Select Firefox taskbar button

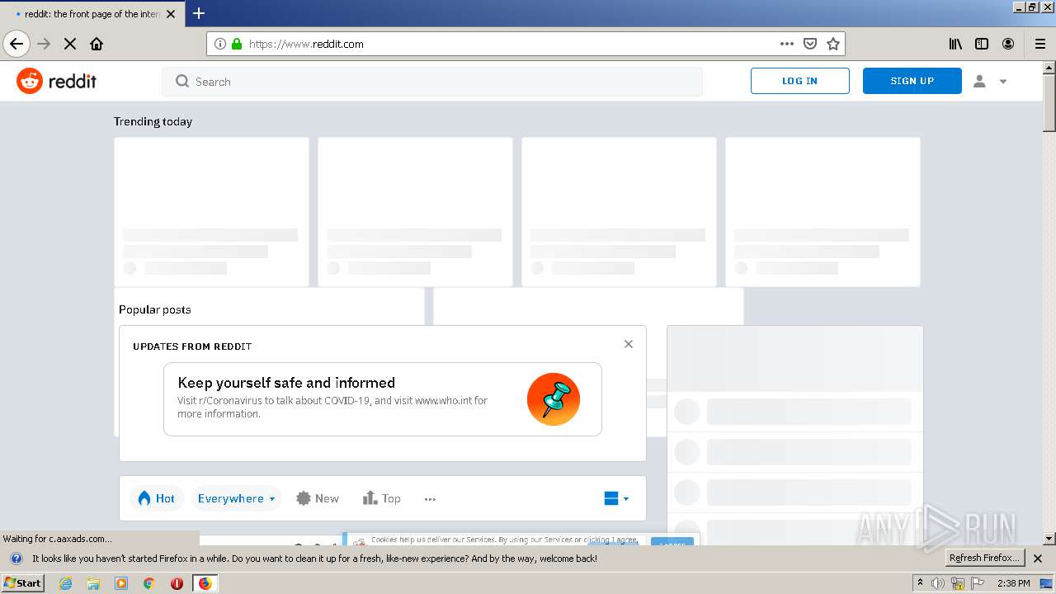click(x=205, y=583)
